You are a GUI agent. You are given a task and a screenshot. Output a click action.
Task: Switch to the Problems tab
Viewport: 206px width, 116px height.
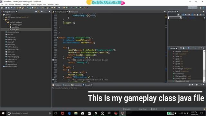coord(57,85)
